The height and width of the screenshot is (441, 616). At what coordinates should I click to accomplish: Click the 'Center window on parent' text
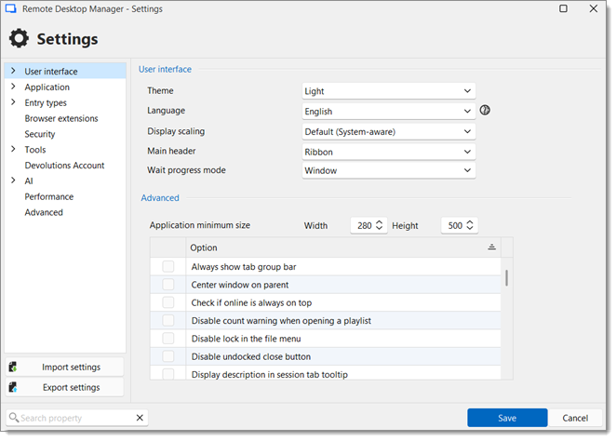click(240, 285)
